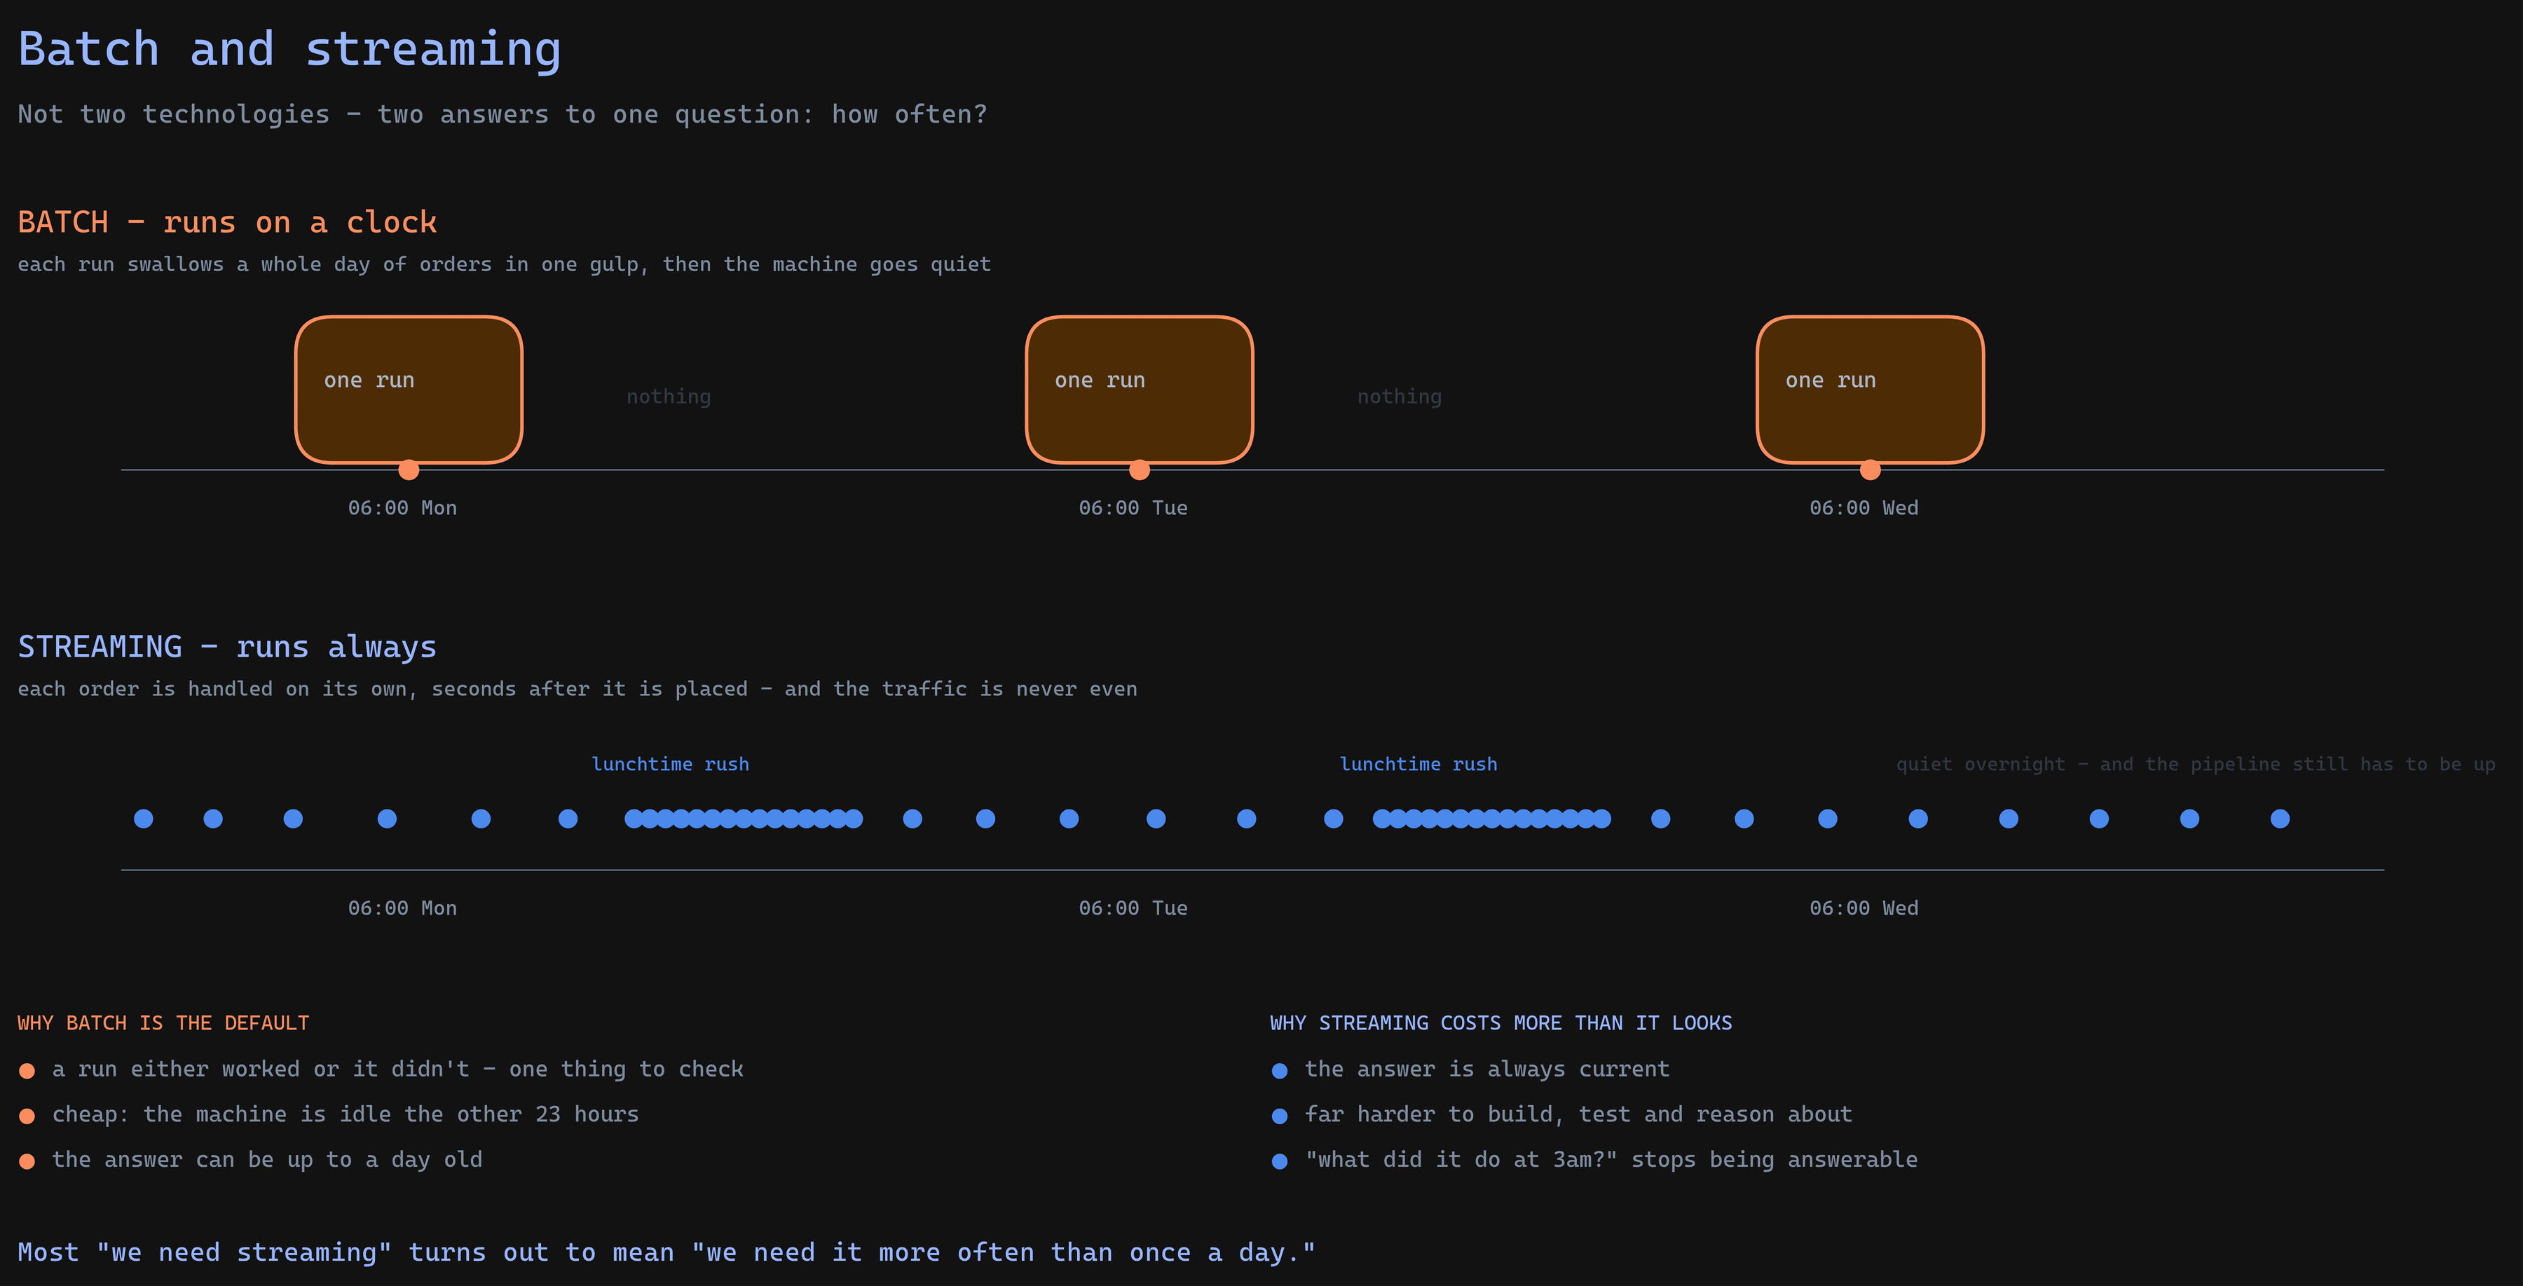Click "06:00 Wed" on the streaming timeline

[1864, 909]
